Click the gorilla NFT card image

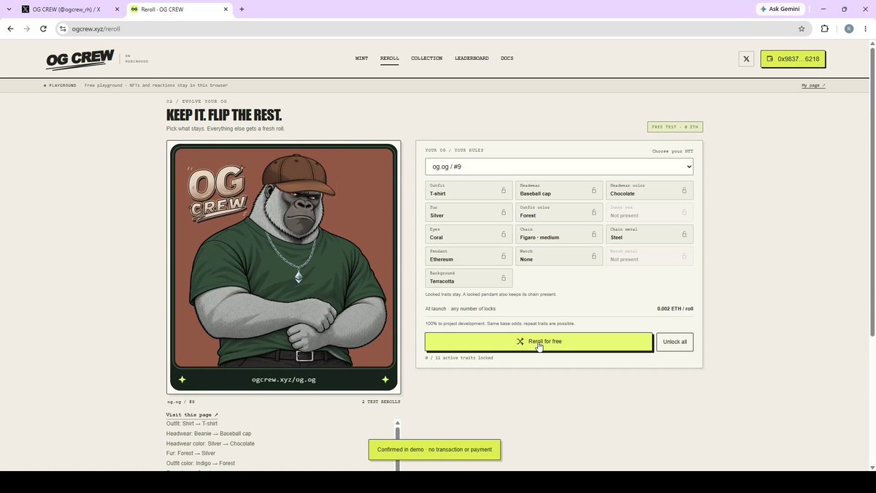point(283,267)
